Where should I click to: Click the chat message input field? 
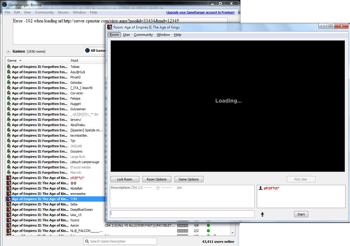coord(182,214)
